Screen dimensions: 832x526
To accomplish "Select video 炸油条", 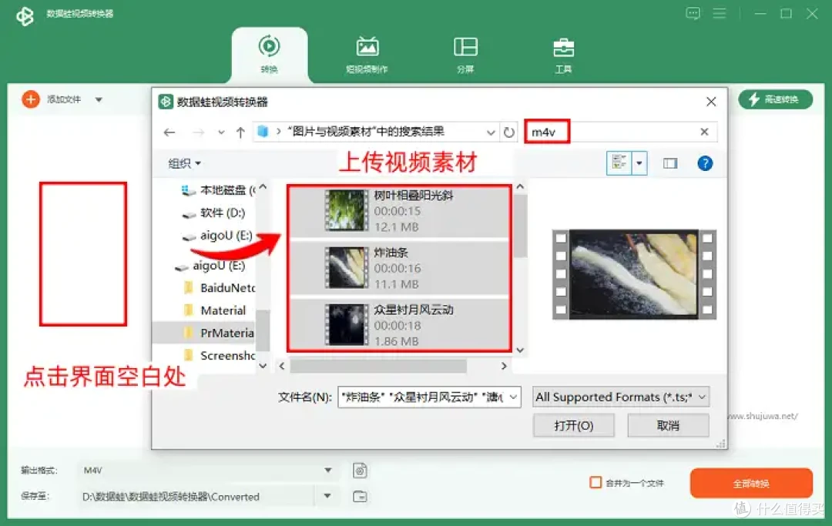I will tap(399, 268).
